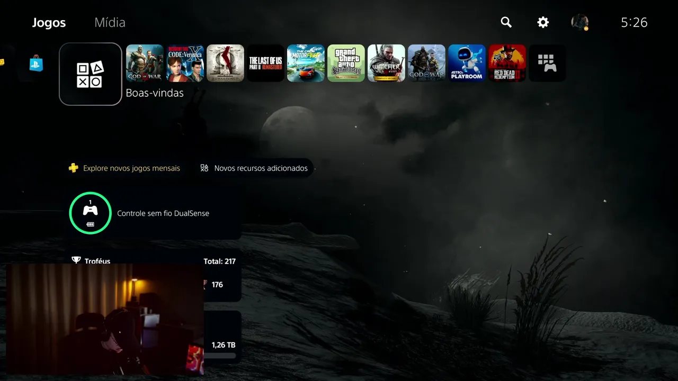678x381 pixels.
Task: Click Controle sem fio DualSense label
Action: click(x=163, y=213)
